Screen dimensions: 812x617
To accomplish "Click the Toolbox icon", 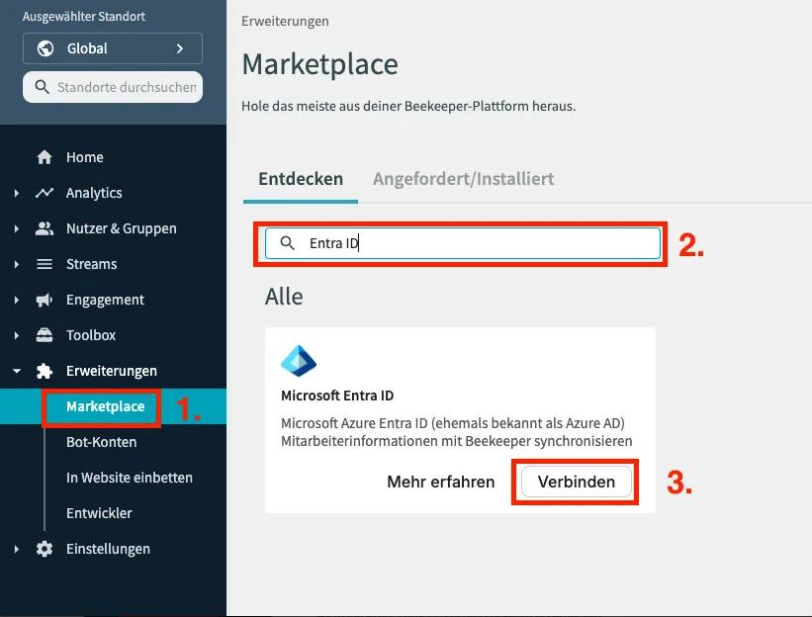I will [x=45, y=335].
